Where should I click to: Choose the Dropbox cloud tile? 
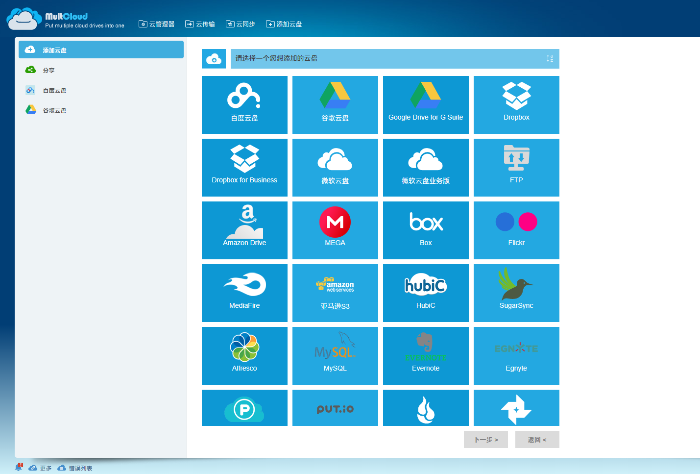[516, 104]
